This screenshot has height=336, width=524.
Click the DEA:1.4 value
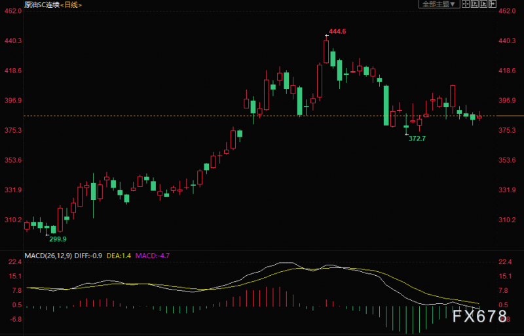tap(119, 256)
